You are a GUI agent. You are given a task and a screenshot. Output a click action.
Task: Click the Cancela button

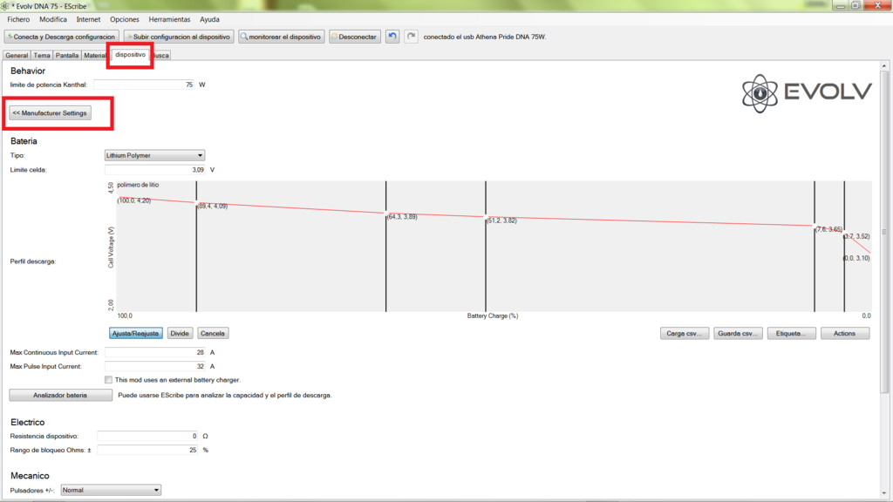[213, 334]
